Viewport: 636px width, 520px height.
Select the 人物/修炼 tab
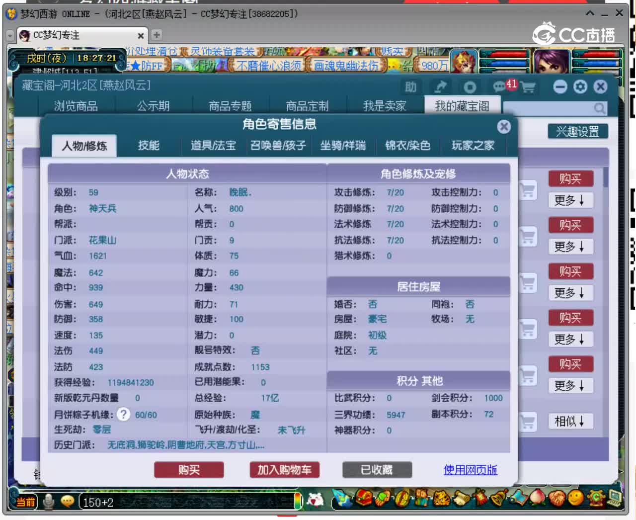tap(84, 146)
